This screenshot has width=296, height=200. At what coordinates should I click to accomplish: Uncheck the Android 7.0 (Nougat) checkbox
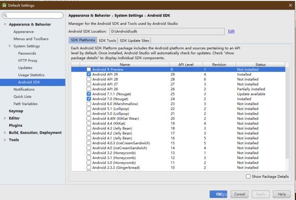(x=89, y=99)
